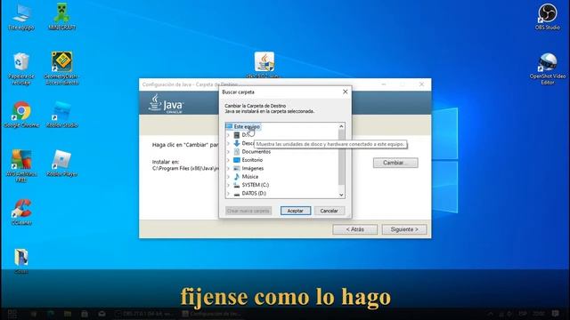Expand the Descargas folder node
The height and width of the screenshot is (320, 570).
click(x=228, y=143)
